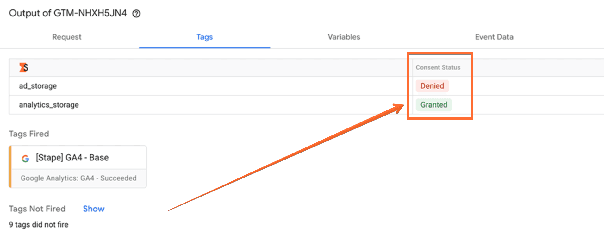This screenshot has width=604, height=238.
Task: Click the '9 tags did not fire' text
Action: (39, 225)
